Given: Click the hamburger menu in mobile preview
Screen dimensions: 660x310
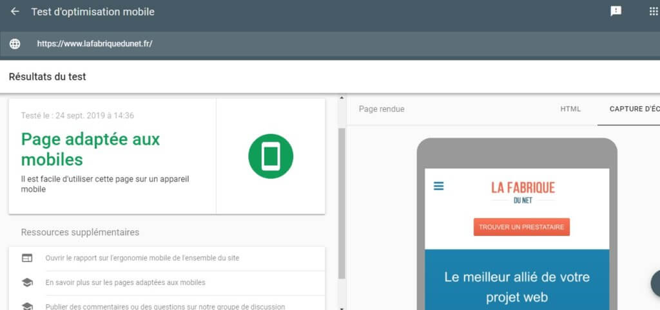Looking at the screenshot, I should (439, 186).
